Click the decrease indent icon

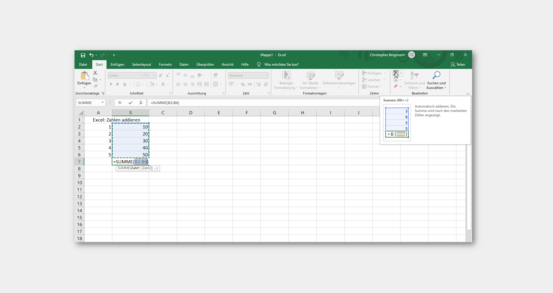[200, 84]
